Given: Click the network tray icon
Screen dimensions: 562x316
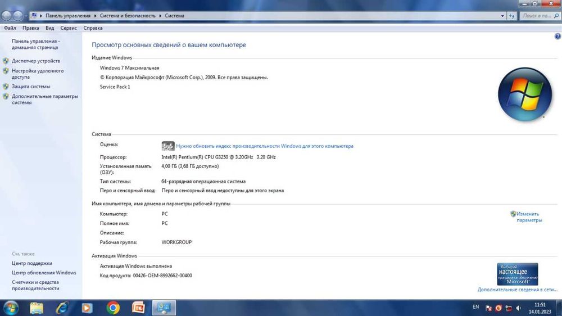Looking at the screenshot, I should (x=508, y=308).
